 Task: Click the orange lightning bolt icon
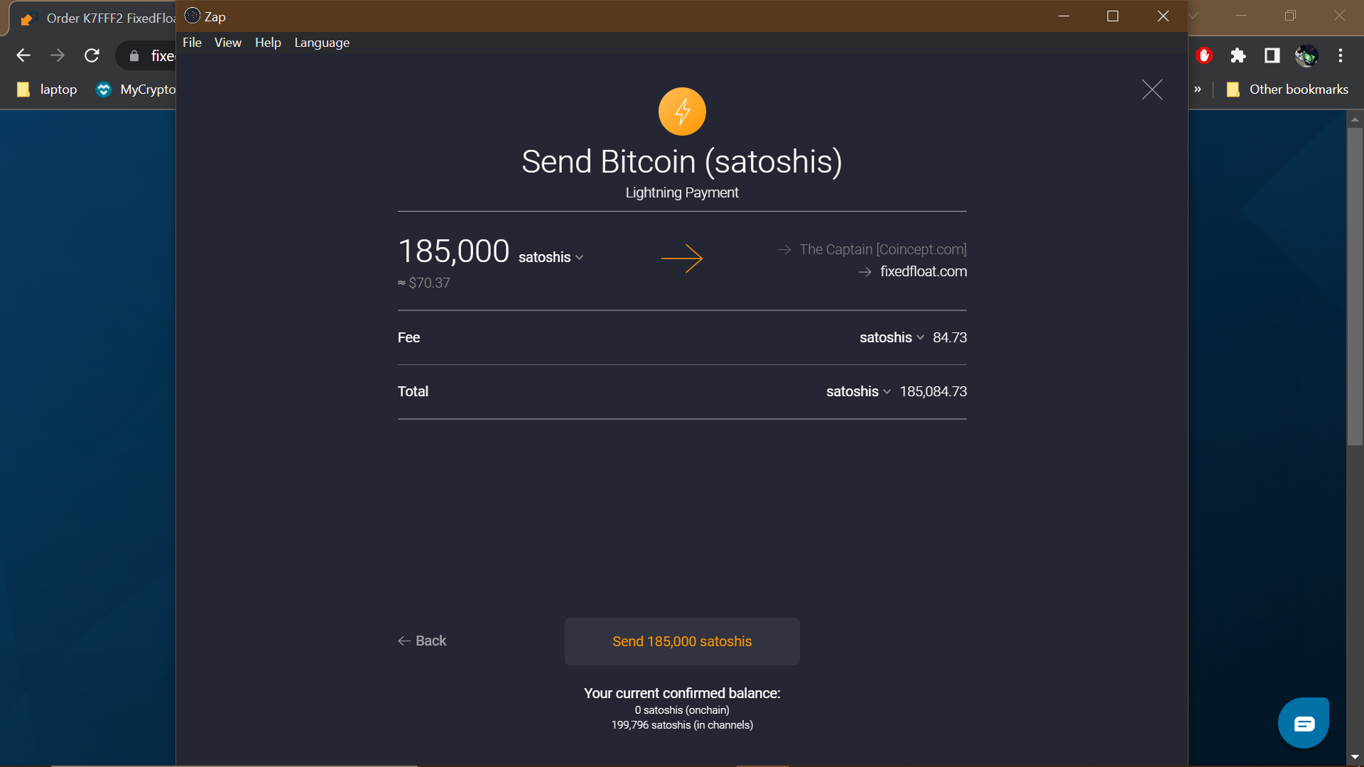pos(682,111)
